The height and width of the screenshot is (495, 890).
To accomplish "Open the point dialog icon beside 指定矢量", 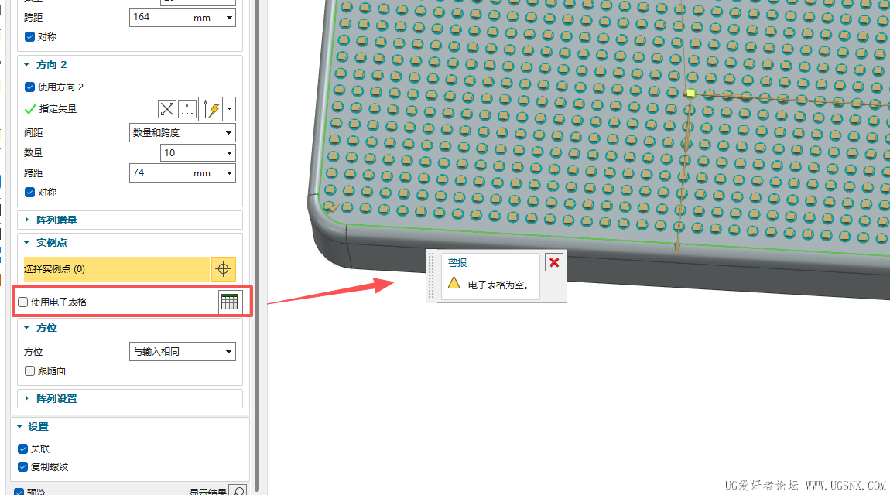I will (187, 109).
